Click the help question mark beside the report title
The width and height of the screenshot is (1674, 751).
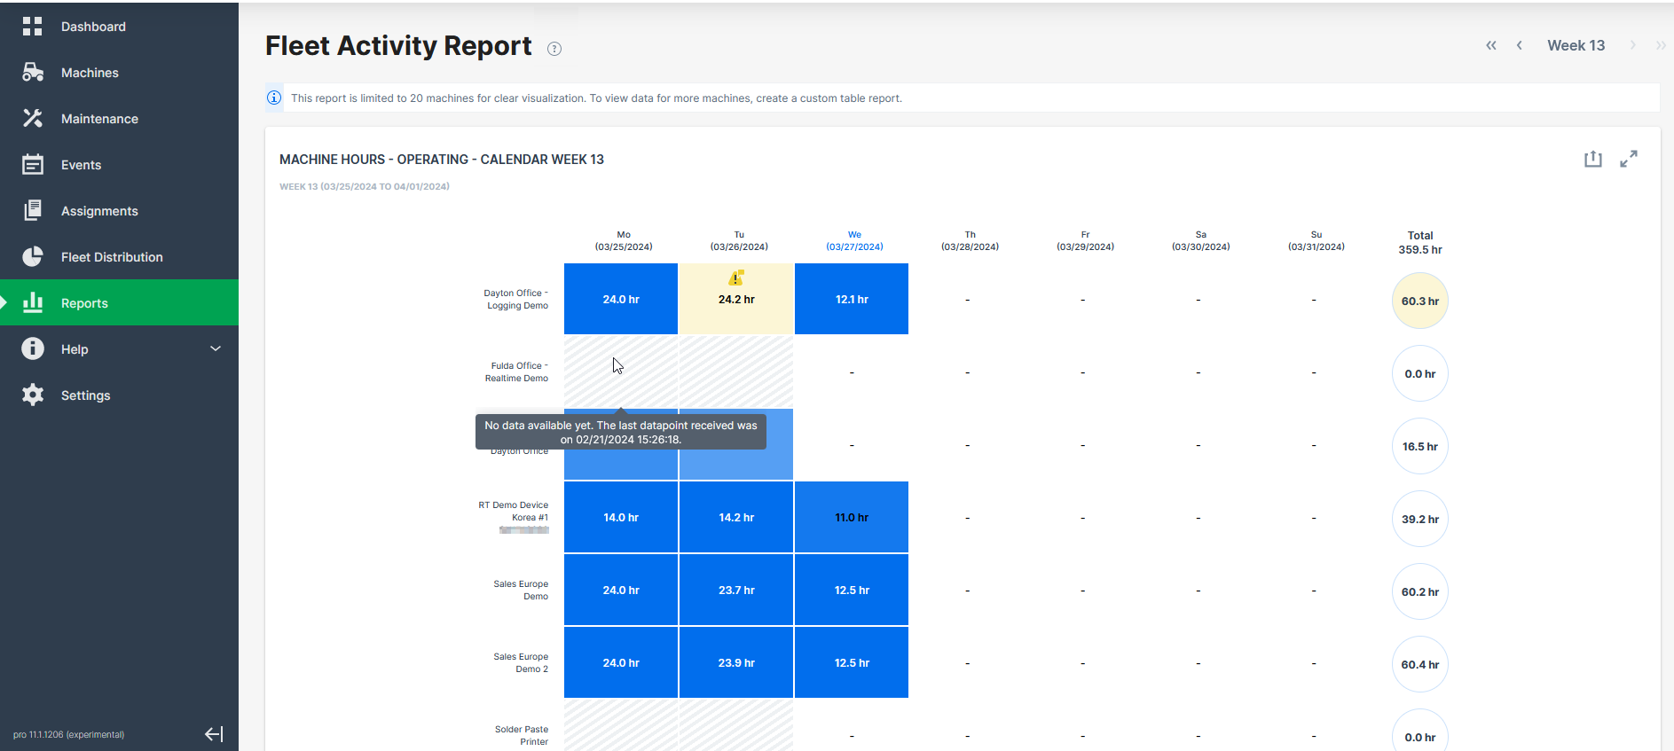pos(554,49)
